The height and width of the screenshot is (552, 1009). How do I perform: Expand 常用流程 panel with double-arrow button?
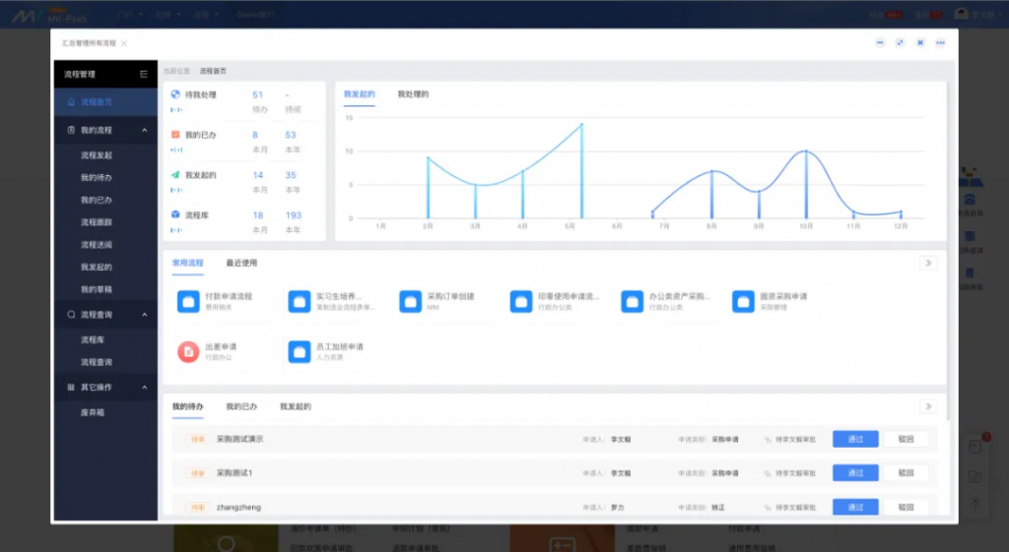(927, 263)
